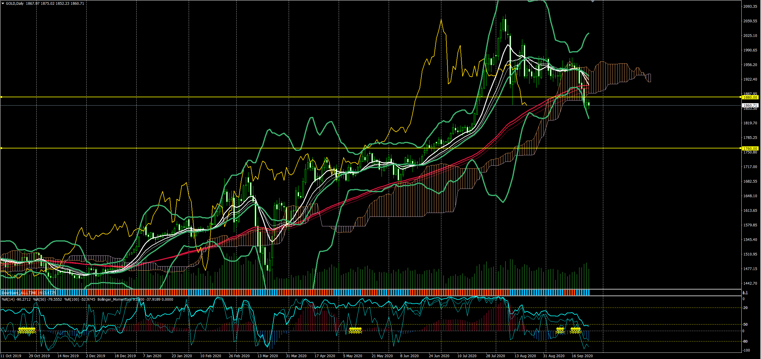
Task: Click the right end handle of 1880.00 line
Action: click(x=740, y=97)
